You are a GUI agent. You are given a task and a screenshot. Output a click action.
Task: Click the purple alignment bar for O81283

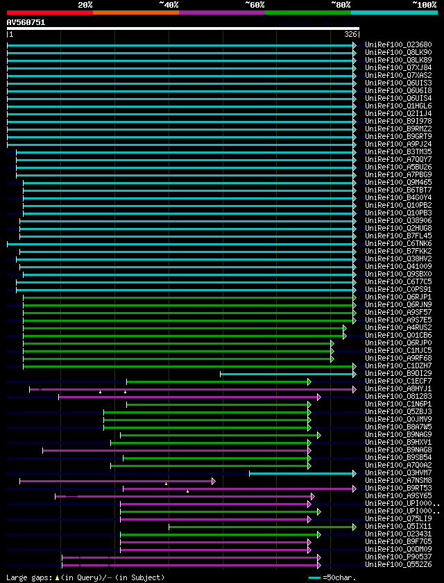point(188,397)
